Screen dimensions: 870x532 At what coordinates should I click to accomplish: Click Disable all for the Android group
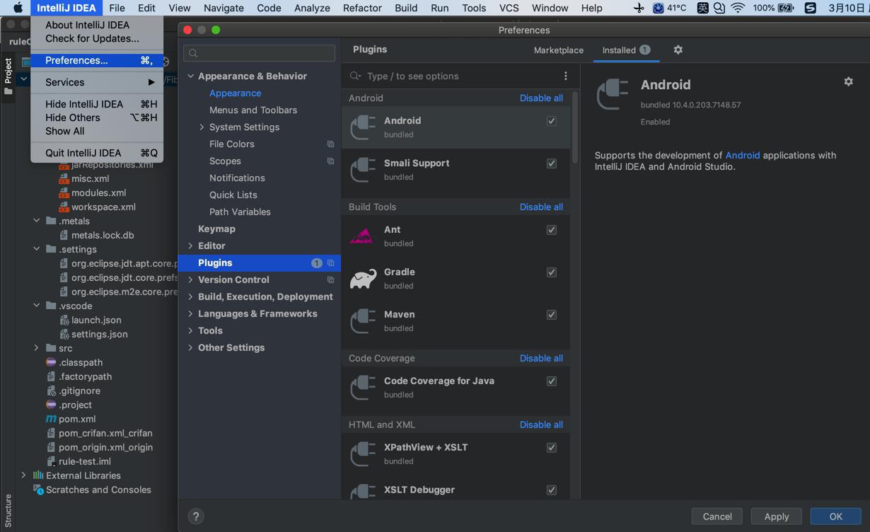(x=541, y=98)
